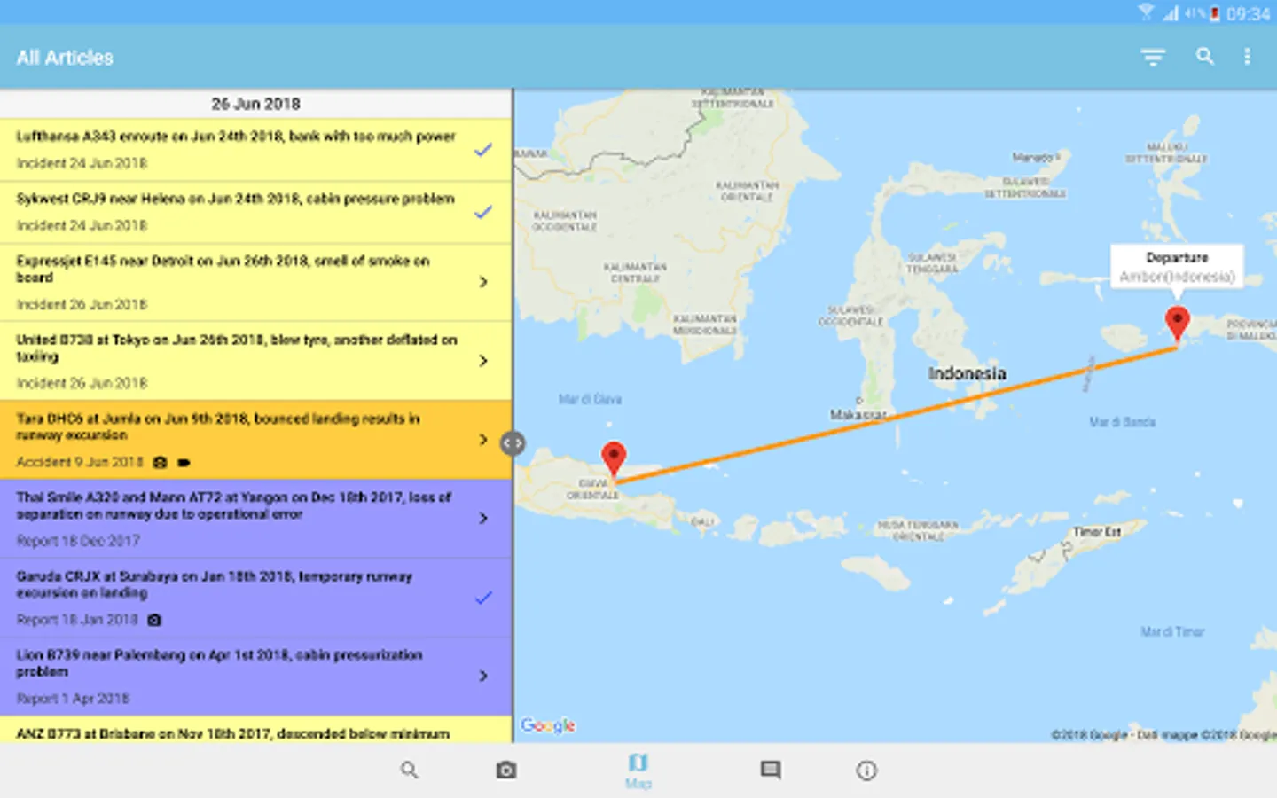Click the Google logo on the map
1277x798 pixels.
548,725
